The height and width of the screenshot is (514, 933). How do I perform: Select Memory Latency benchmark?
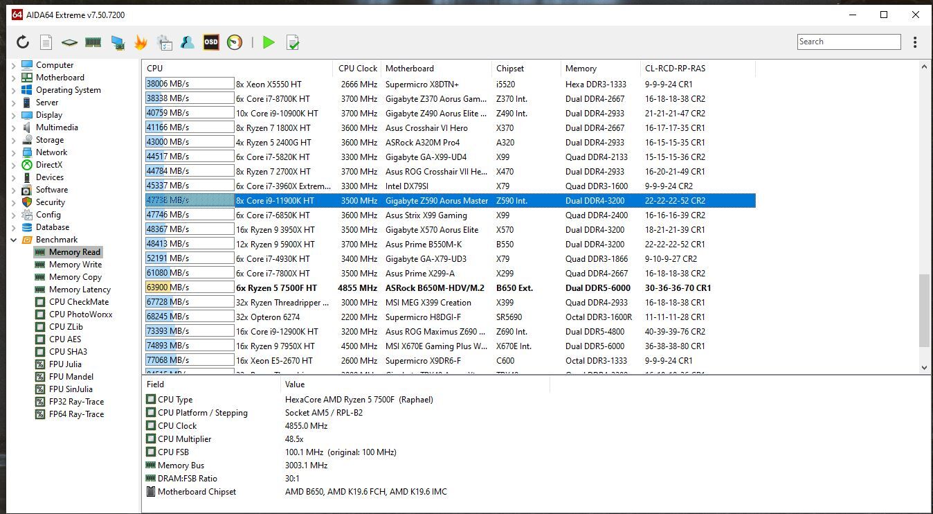[x=80, y=290]
